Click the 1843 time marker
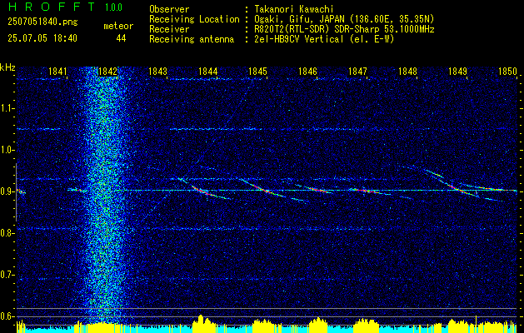 (157, 71)
